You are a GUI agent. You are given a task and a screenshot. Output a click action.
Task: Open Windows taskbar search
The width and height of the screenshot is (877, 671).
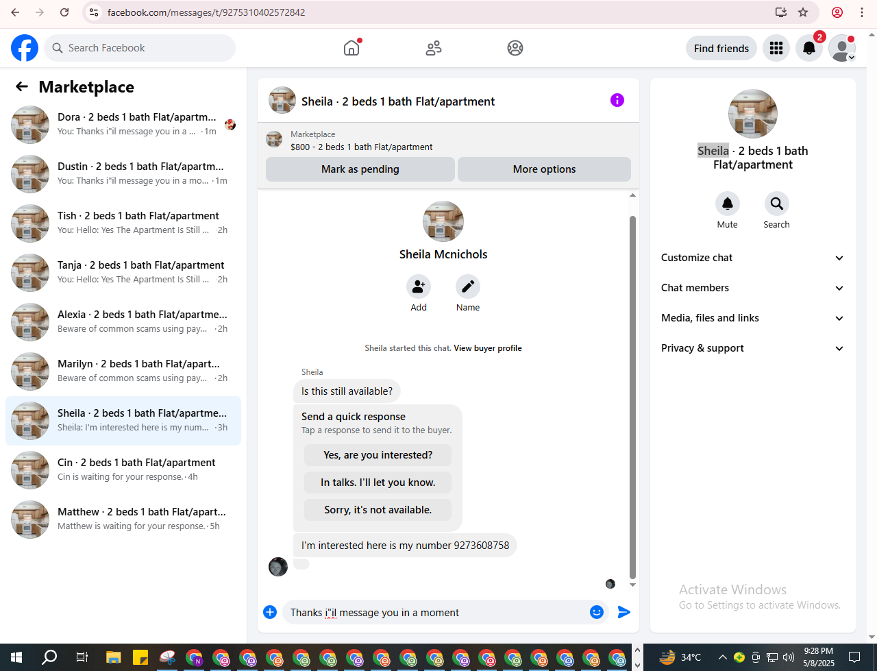(x=49, y=657)
